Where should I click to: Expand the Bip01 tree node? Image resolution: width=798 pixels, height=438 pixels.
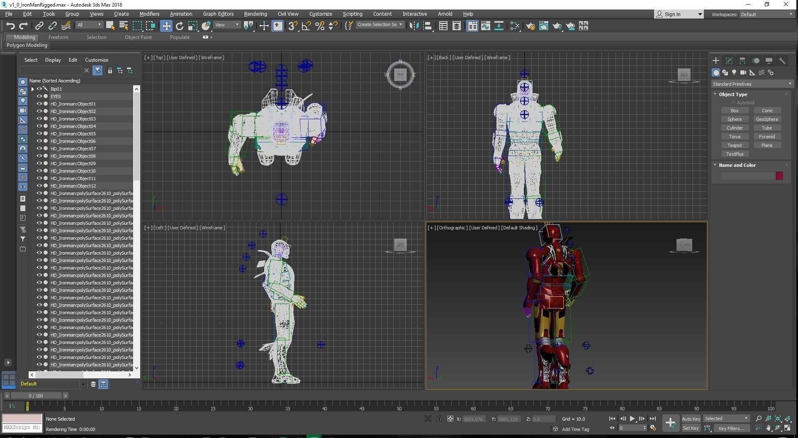32,89
